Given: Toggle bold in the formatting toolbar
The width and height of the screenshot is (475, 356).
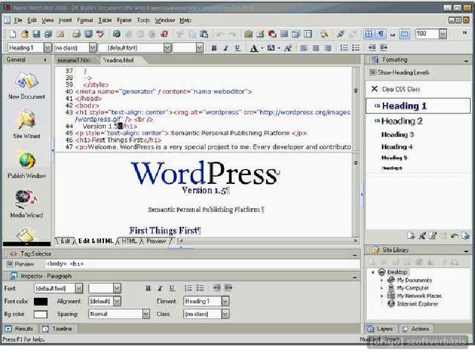Looking at the screenshot, I should [214, 48].
